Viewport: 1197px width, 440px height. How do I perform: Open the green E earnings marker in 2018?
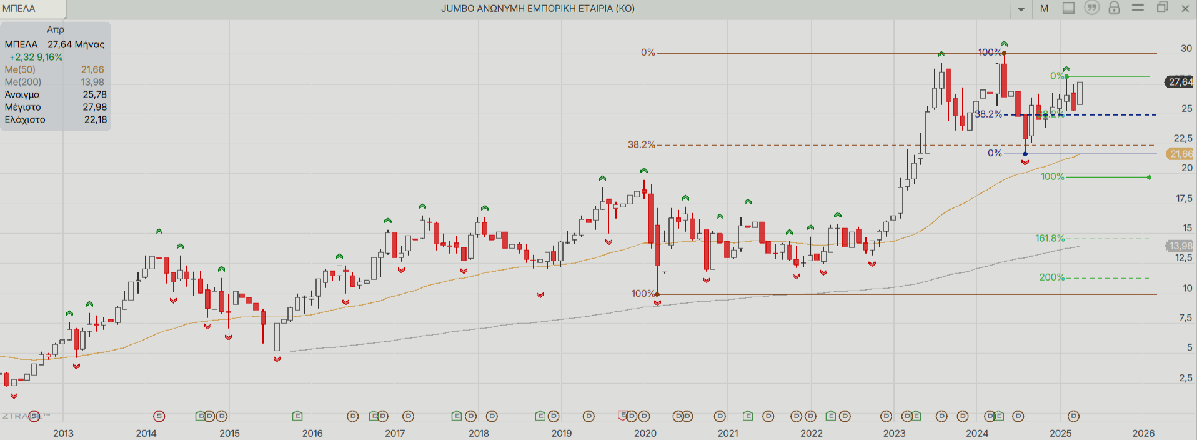click(540, 416)
